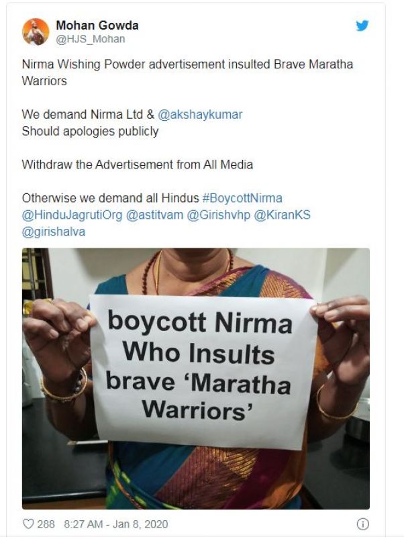Image resolution: width=404 pixels, height=537 pixels.
Task: Select the 'Should apologies publicly' tweet line
Action: pos(91,132)
